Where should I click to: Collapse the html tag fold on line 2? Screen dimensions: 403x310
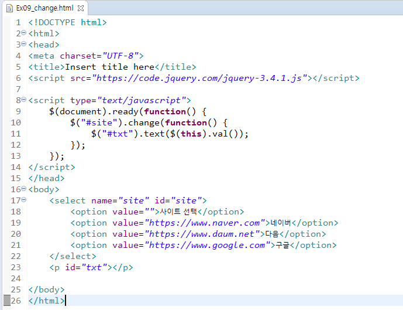pyautogui.click(x=23, y=33)
